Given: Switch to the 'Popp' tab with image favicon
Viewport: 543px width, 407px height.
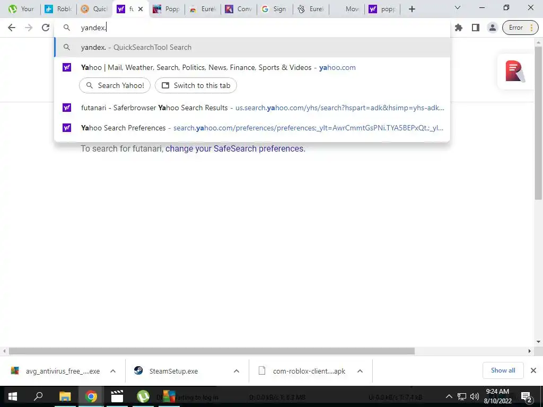Looking at the screenshot, I should click(167, 9).
